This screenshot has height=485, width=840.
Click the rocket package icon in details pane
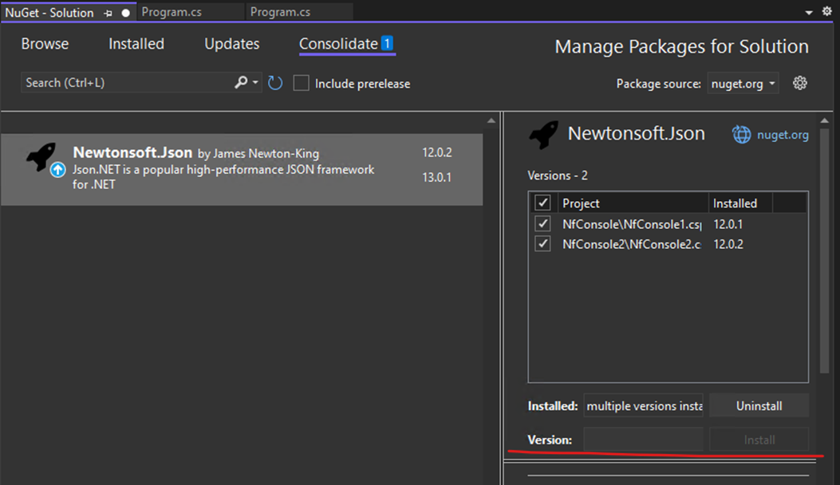[542, 134]
